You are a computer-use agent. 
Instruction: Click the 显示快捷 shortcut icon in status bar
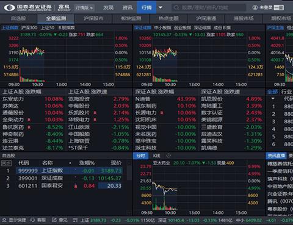[4, 220]
